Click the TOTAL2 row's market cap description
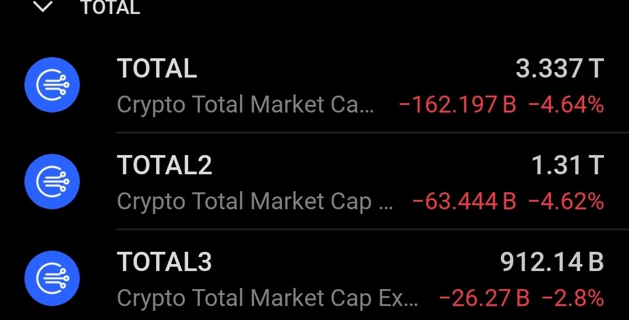Image resolution: width=629 pixels, height=320 pixels. point(255,202)
